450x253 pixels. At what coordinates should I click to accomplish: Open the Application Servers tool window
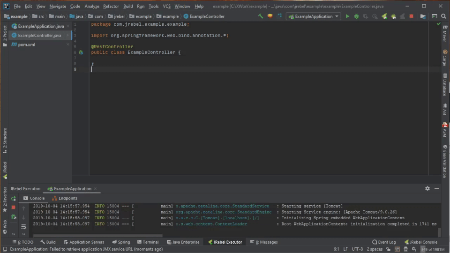(x=83, y=242)
